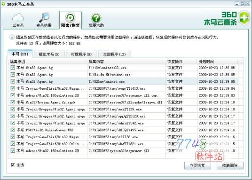Click path C:\WINDOWS\temp\mxsTT139.exe
The width and height of the screenshot is (252, 180).
(115, 109)
